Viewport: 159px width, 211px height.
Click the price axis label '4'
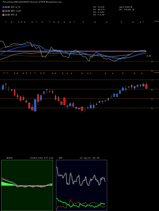coord(152,108)
